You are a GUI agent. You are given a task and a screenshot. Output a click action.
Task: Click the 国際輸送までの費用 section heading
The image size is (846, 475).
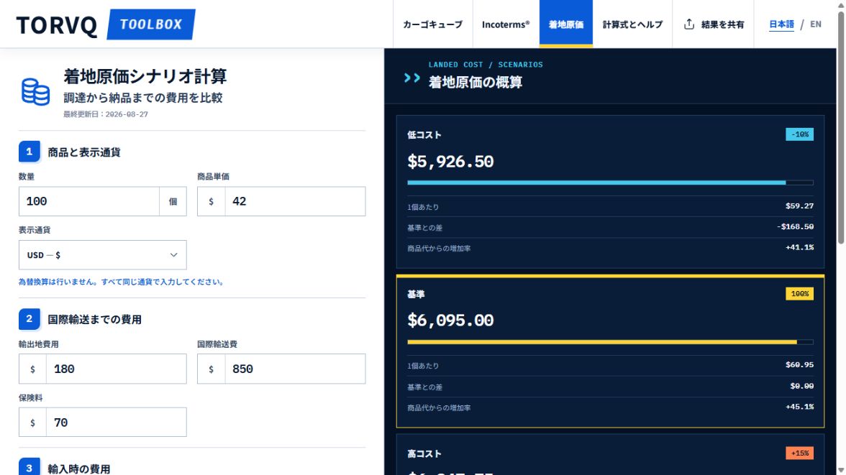coord(94,320)
